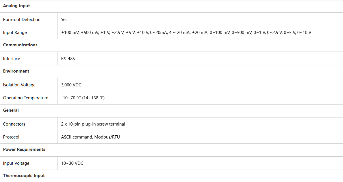Click the -10~70 °C temperature value

[83, 98]
